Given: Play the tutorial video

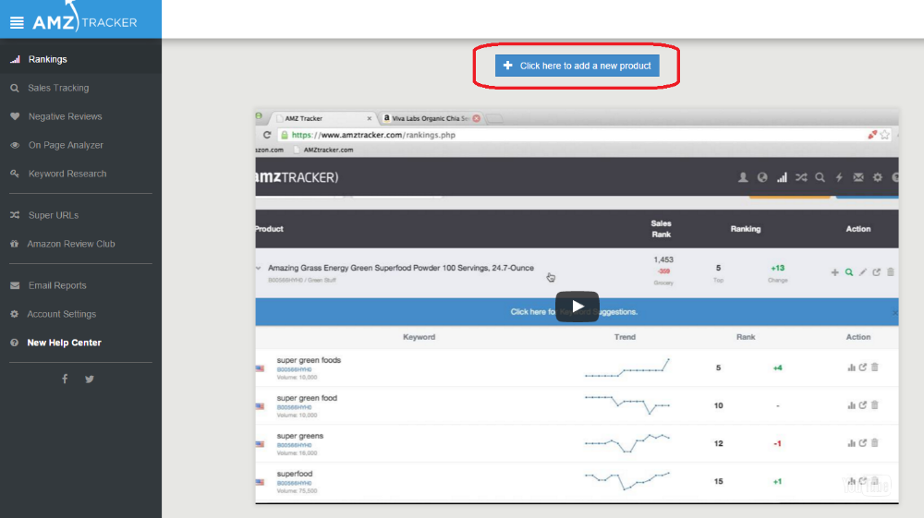Looking at the screenshot, I should 577,307.
